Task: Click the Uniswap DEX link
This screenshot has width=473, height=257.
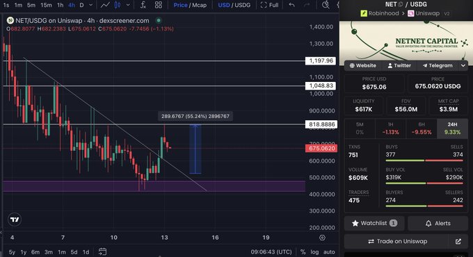Action: point(424,13)
